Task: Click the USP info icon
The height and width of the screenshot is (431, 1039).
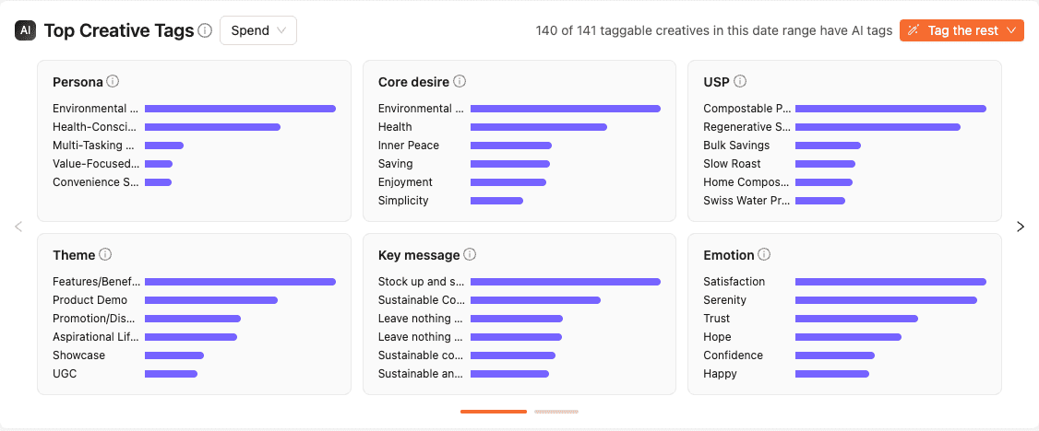Action: [740, 81]
